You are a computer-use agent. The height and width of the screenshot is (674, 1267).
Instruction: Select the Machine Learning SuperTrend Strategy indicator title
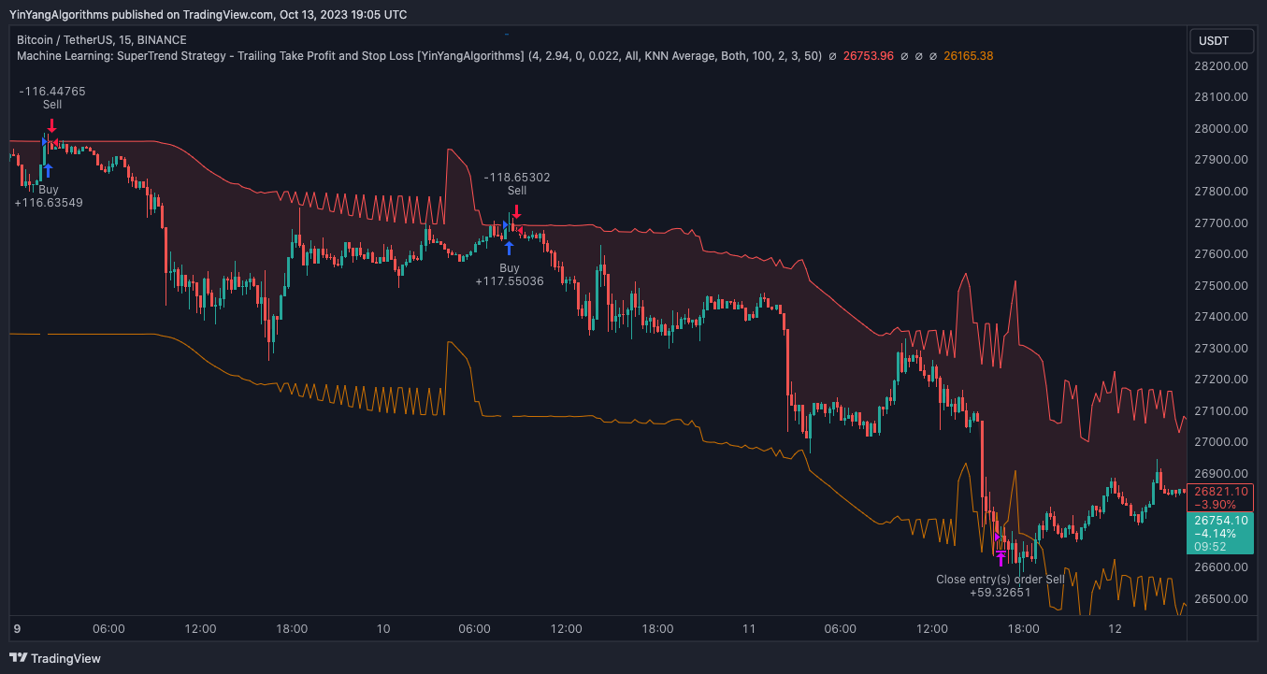(270, 56)
